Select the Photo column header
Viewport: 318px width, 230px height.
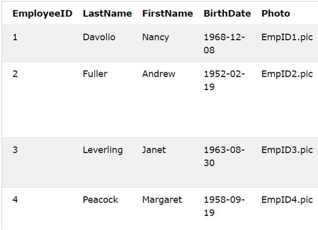point(276,14)
